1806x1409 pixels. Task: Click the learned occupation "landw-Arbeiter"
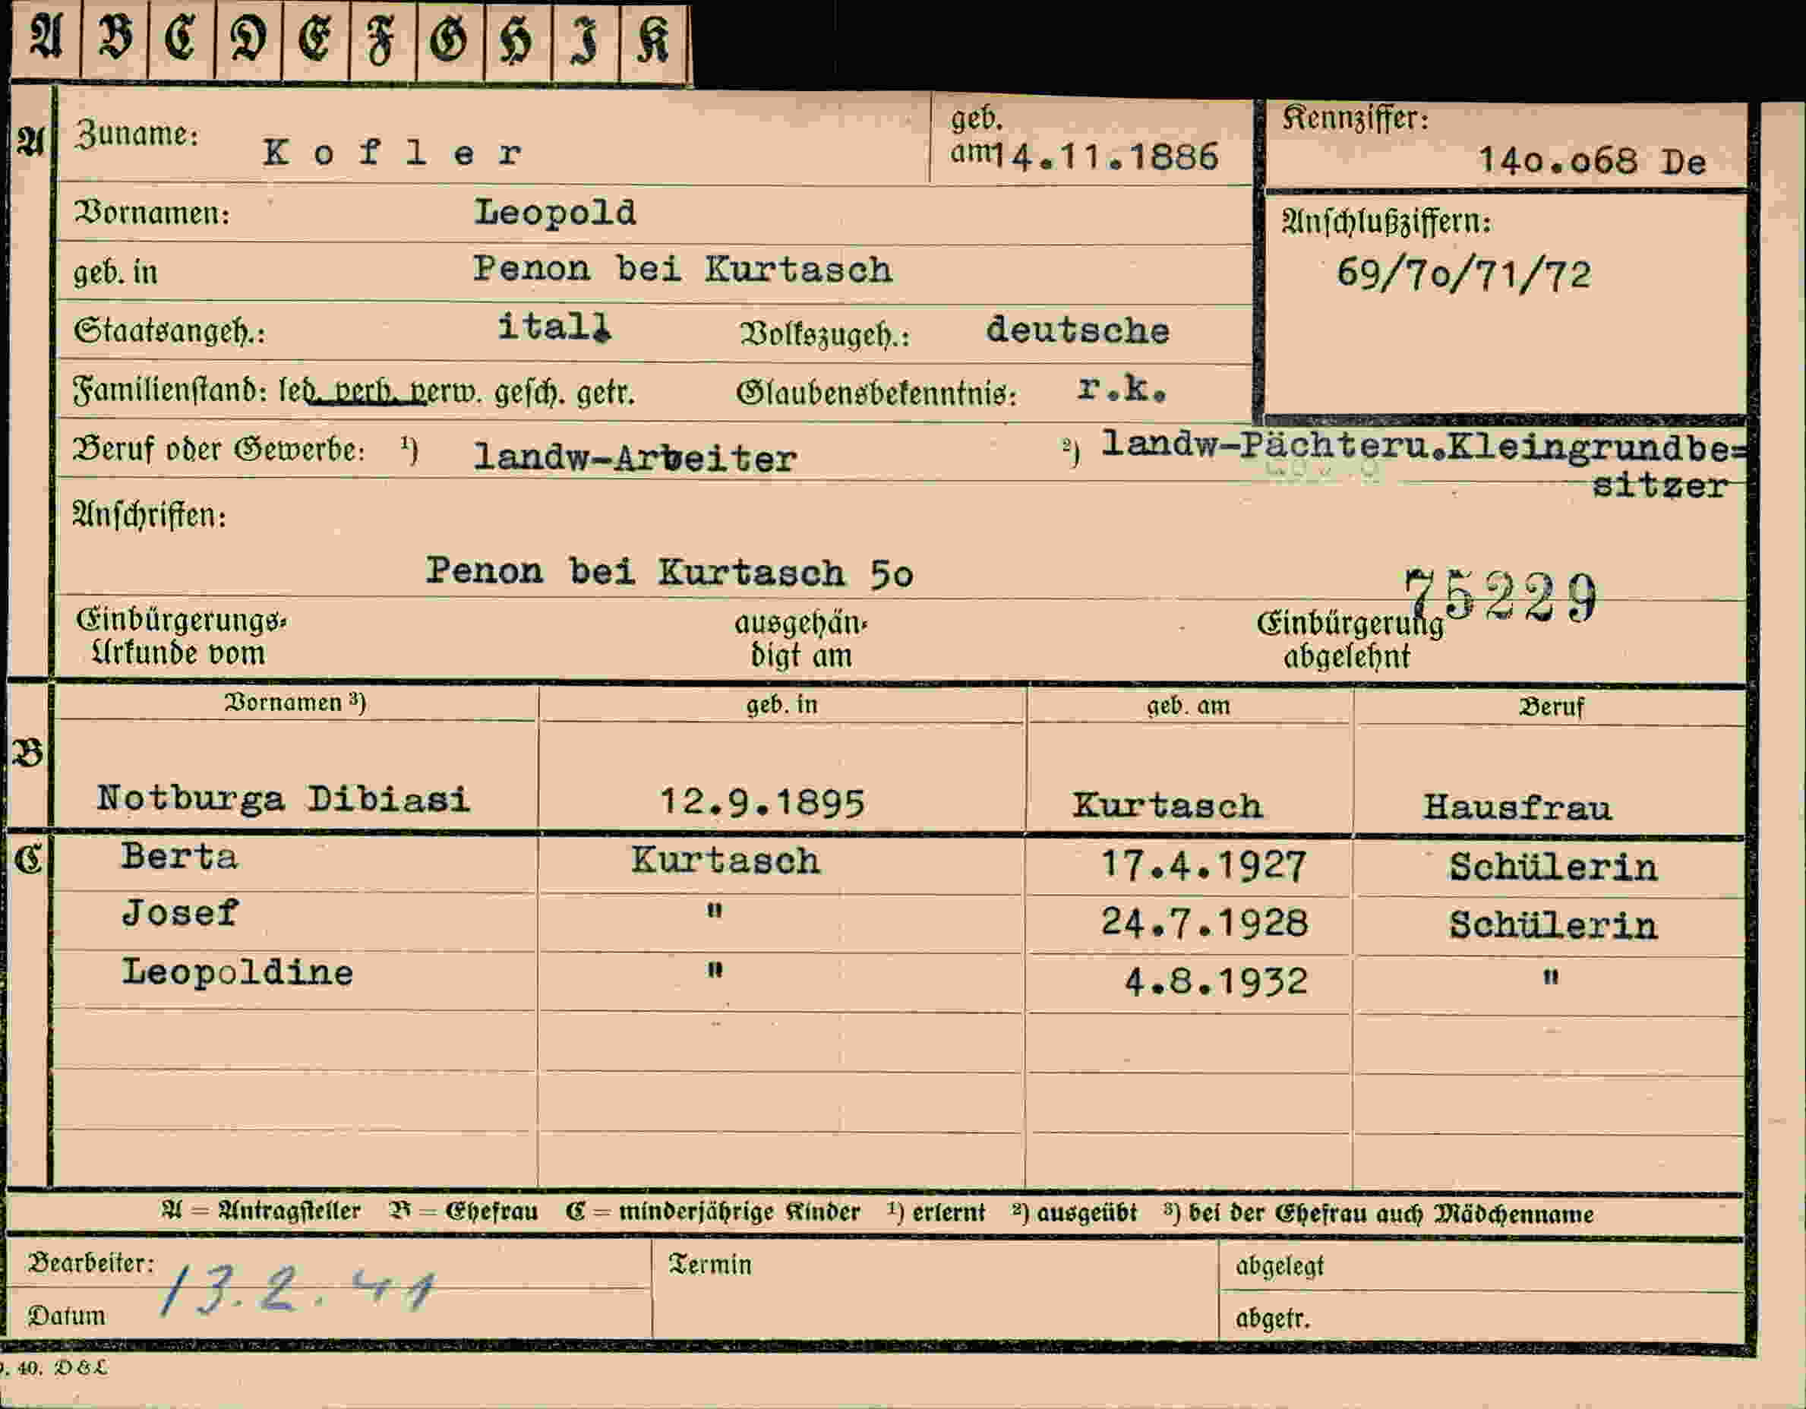point(635,457)
